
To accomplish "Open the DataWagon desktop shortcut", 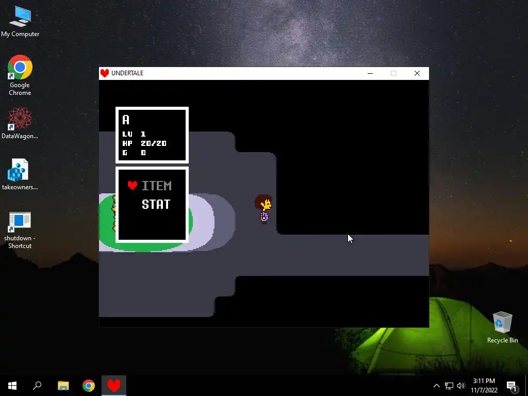I will point(20,123).
